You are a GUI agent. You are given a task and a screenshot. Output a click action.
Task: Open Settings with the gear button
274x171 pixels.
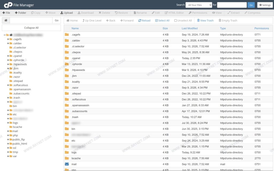point(265,5)
